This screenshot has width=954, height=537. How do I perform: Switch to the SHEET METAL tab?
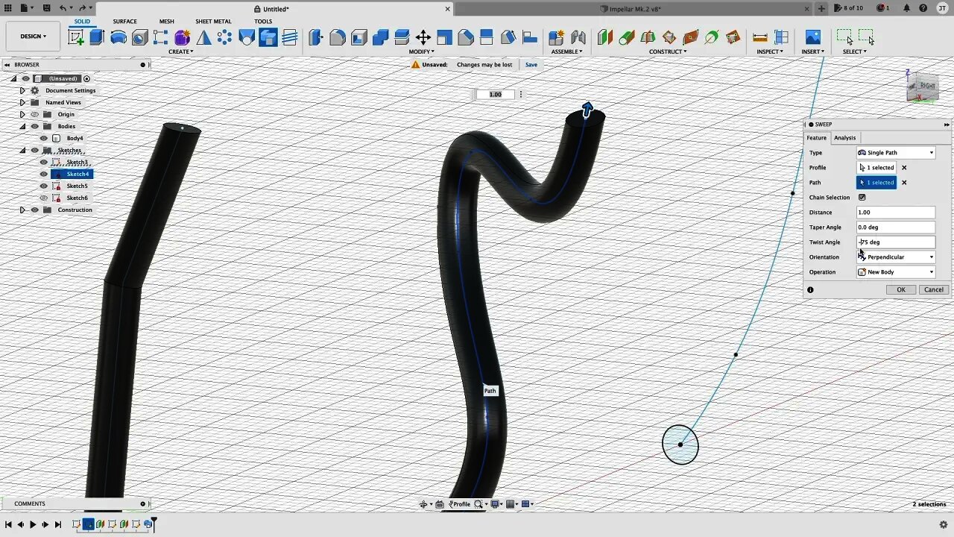213,22
